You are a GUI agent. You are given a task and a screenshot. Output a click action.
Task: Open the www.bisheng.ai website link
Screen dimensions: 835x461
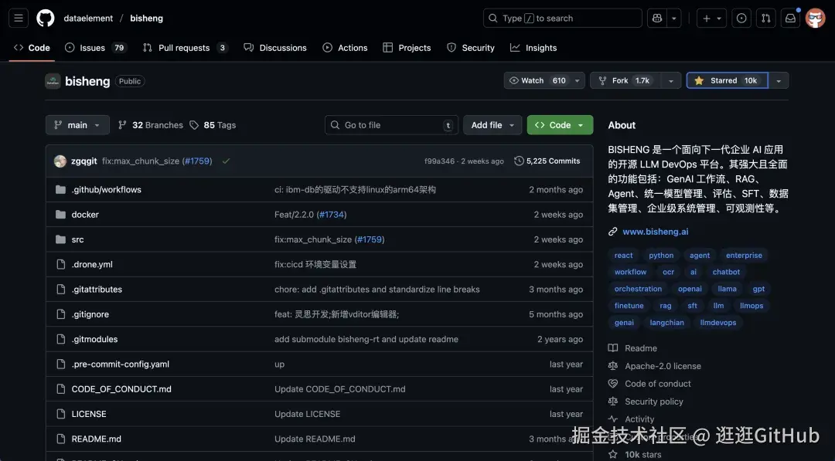click(656, 232)
